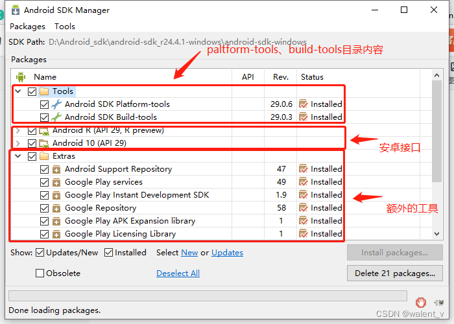
Task: Click the loading progress bar
Action: (x=208, y=296)
